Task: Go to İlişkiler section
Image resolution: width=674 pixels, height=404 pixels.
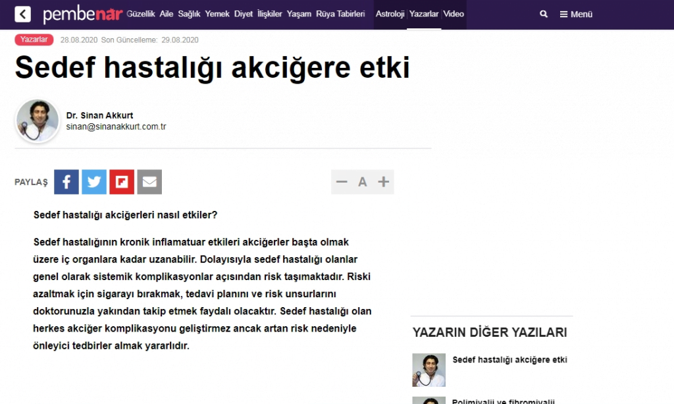Action: click(x=269, y=14)
